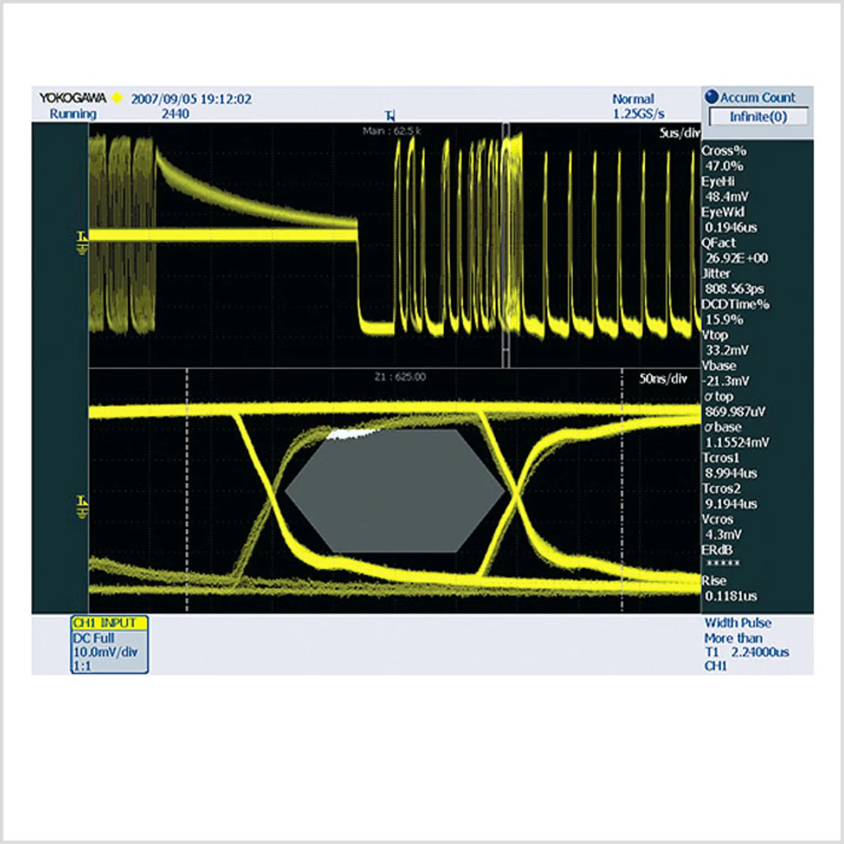Viewport: 844px width, 844px height.
Task: Click the DC Full coupling setting
Action: 94,638
